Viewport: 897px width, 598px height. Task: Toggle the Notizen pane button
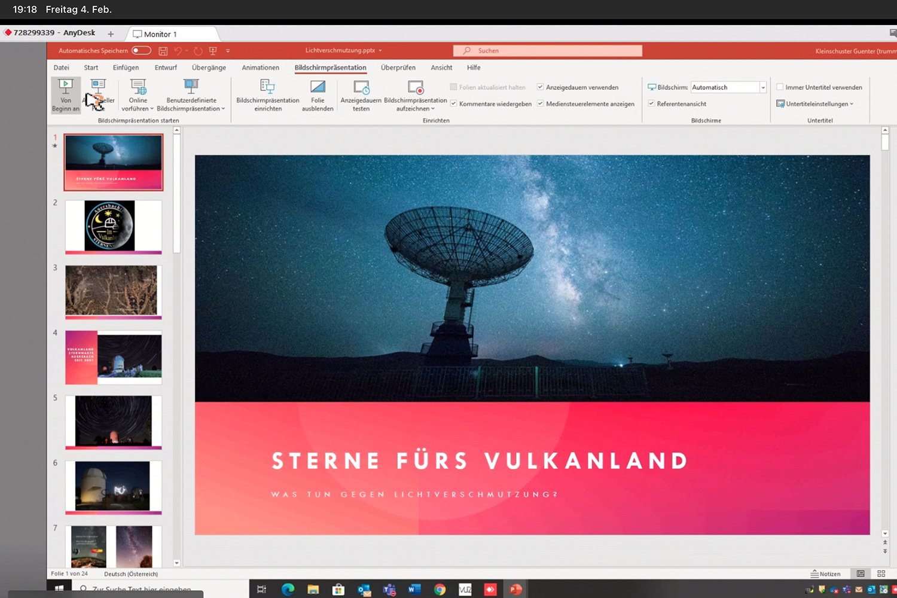(826, 573)
